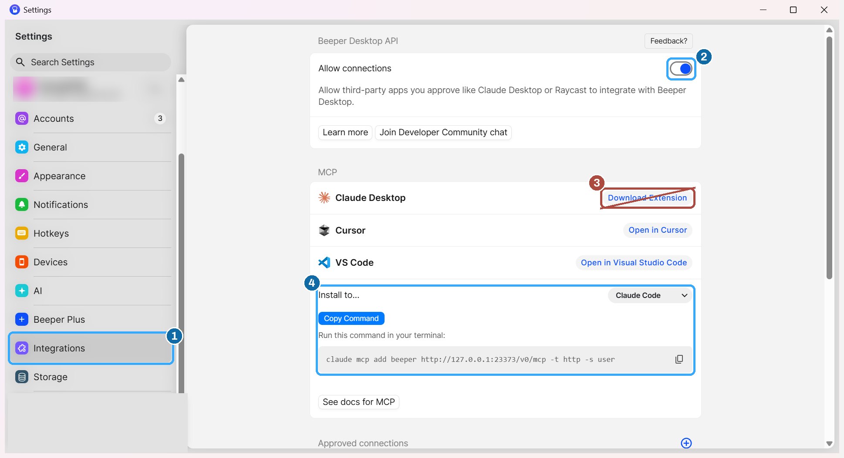The height and width of the screenshot is (458, 844).
Task: Click the Integrations puzzle icon
Action: pyautogui.click(x=22, y=348)
